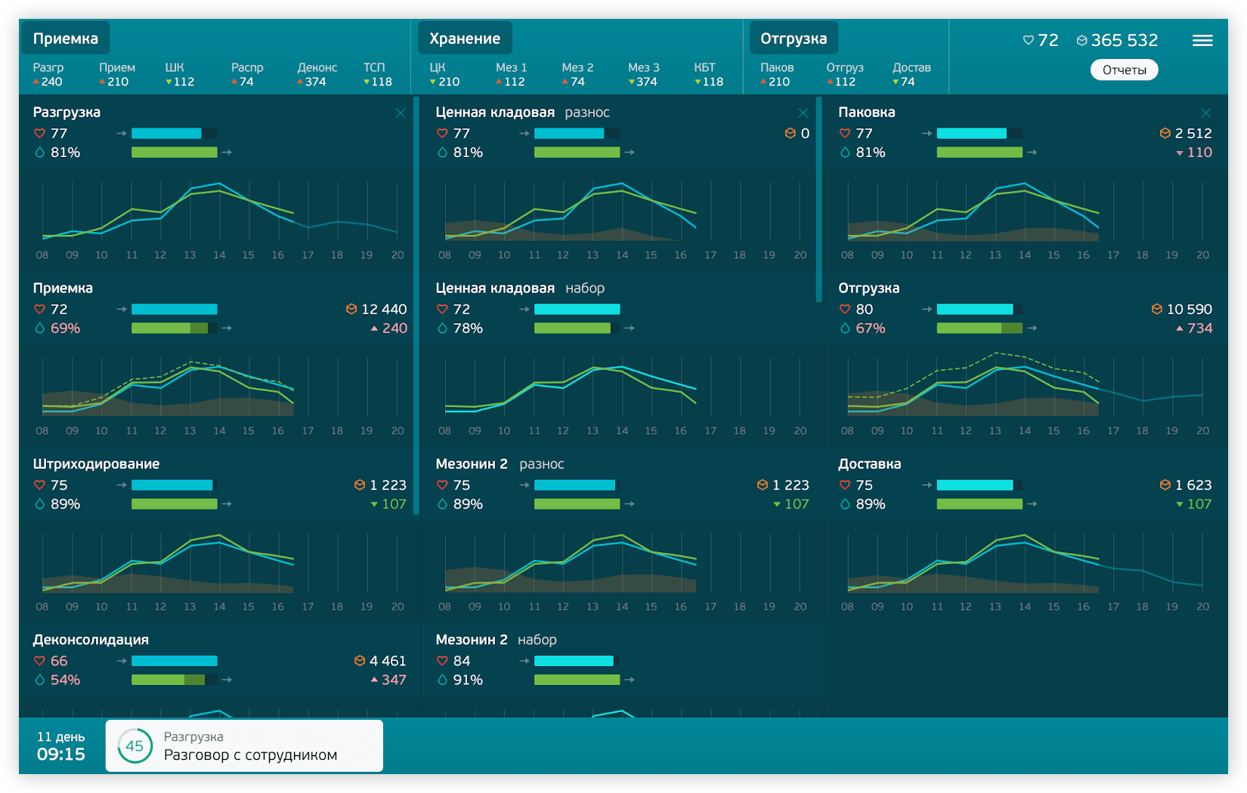The width and height of the screenshot is (1247, 793).
Task: Click the scrollbar right of Хранение column
Action: [819, 199]
